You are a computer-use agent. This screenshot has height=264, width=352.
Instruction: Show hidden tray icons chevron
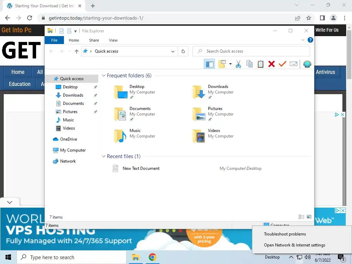click(291, 257)
